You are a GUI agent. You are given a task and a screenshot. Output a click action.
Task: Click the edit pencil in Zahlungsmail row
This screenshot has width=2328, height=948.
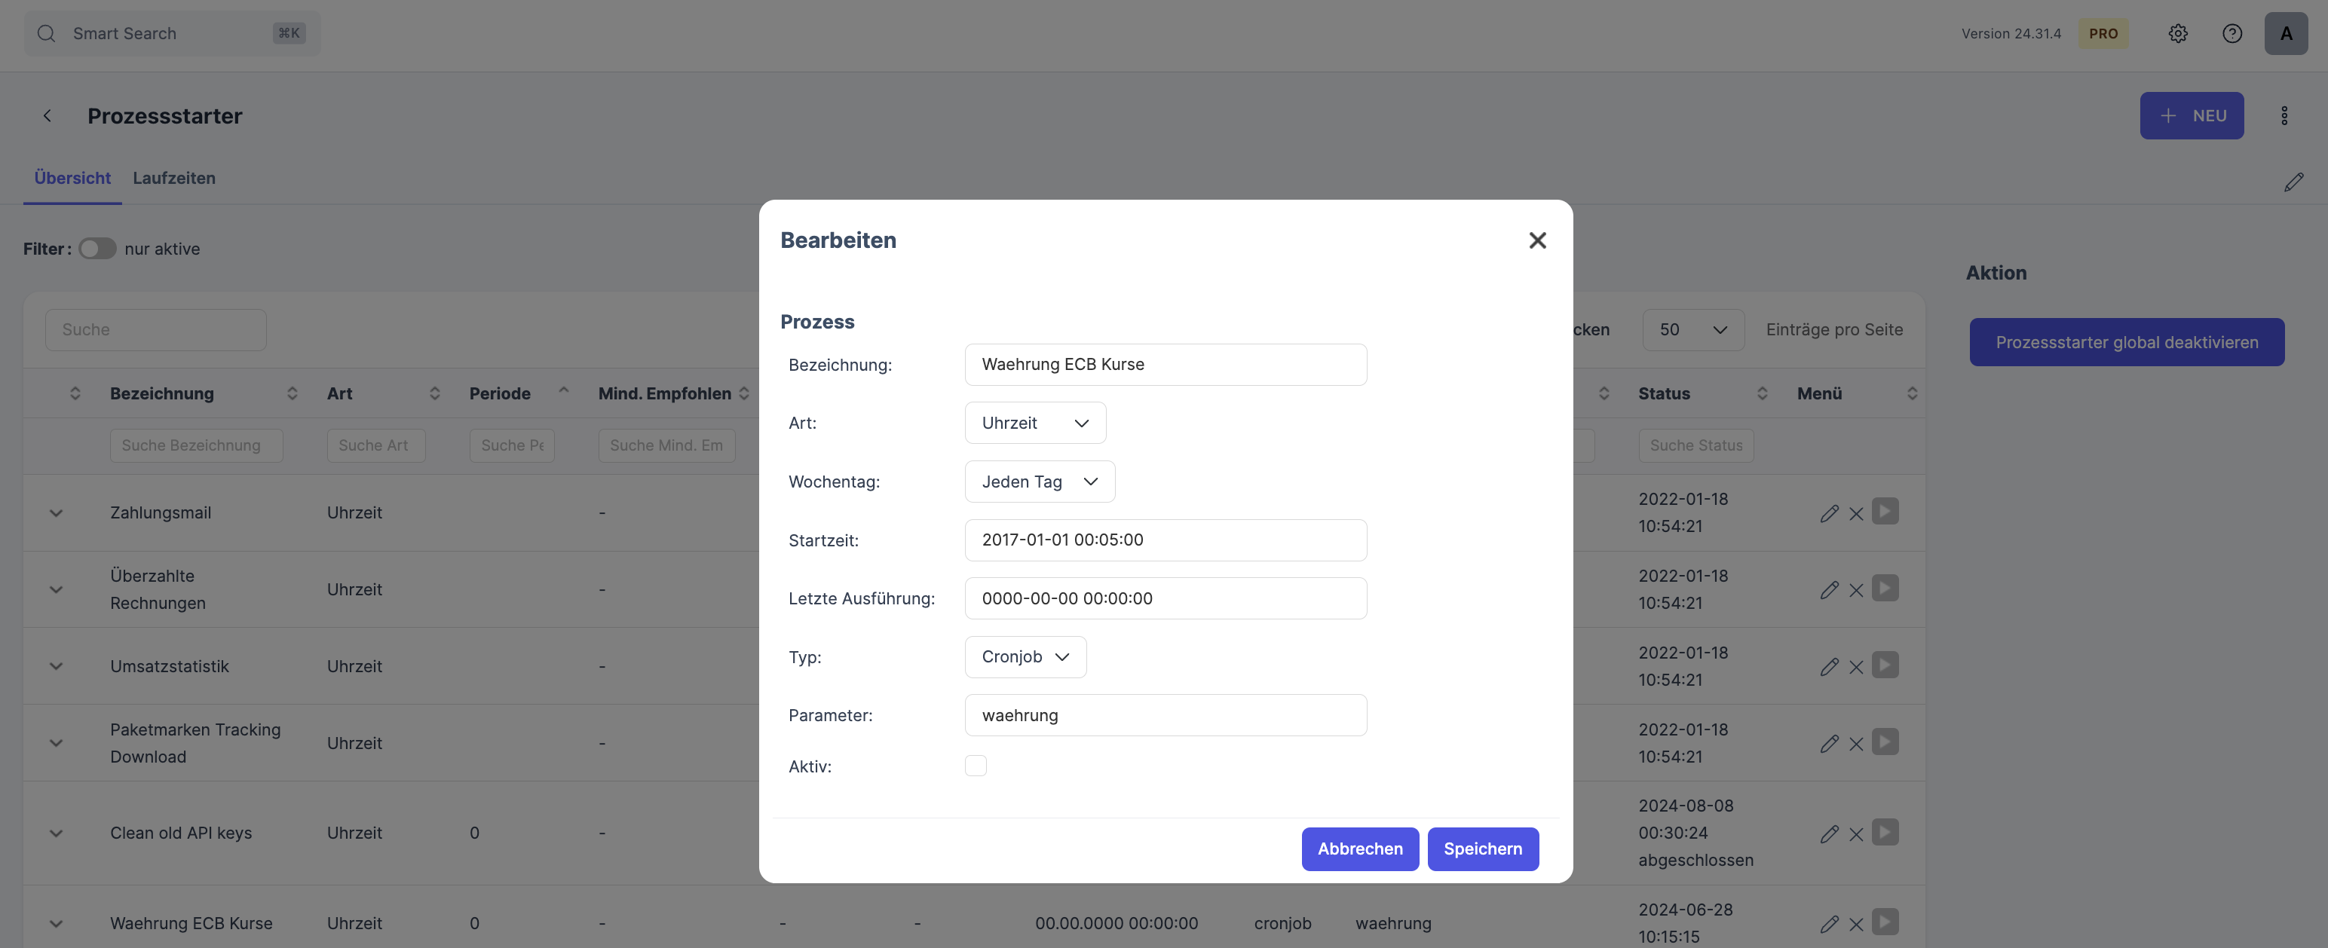pos(1829,513)
